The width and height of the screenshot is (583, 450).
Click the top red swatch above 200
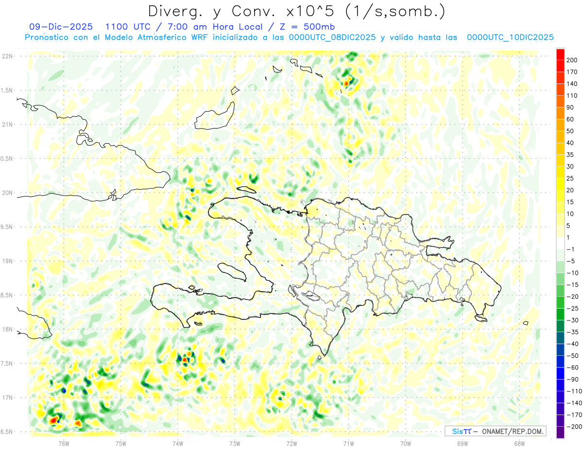(560, 54)
